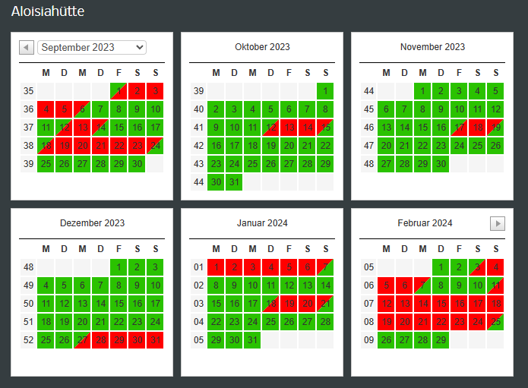
Task: Select February 1, 2024 green day
Action: pyautogui.click(x=441, y=267)
